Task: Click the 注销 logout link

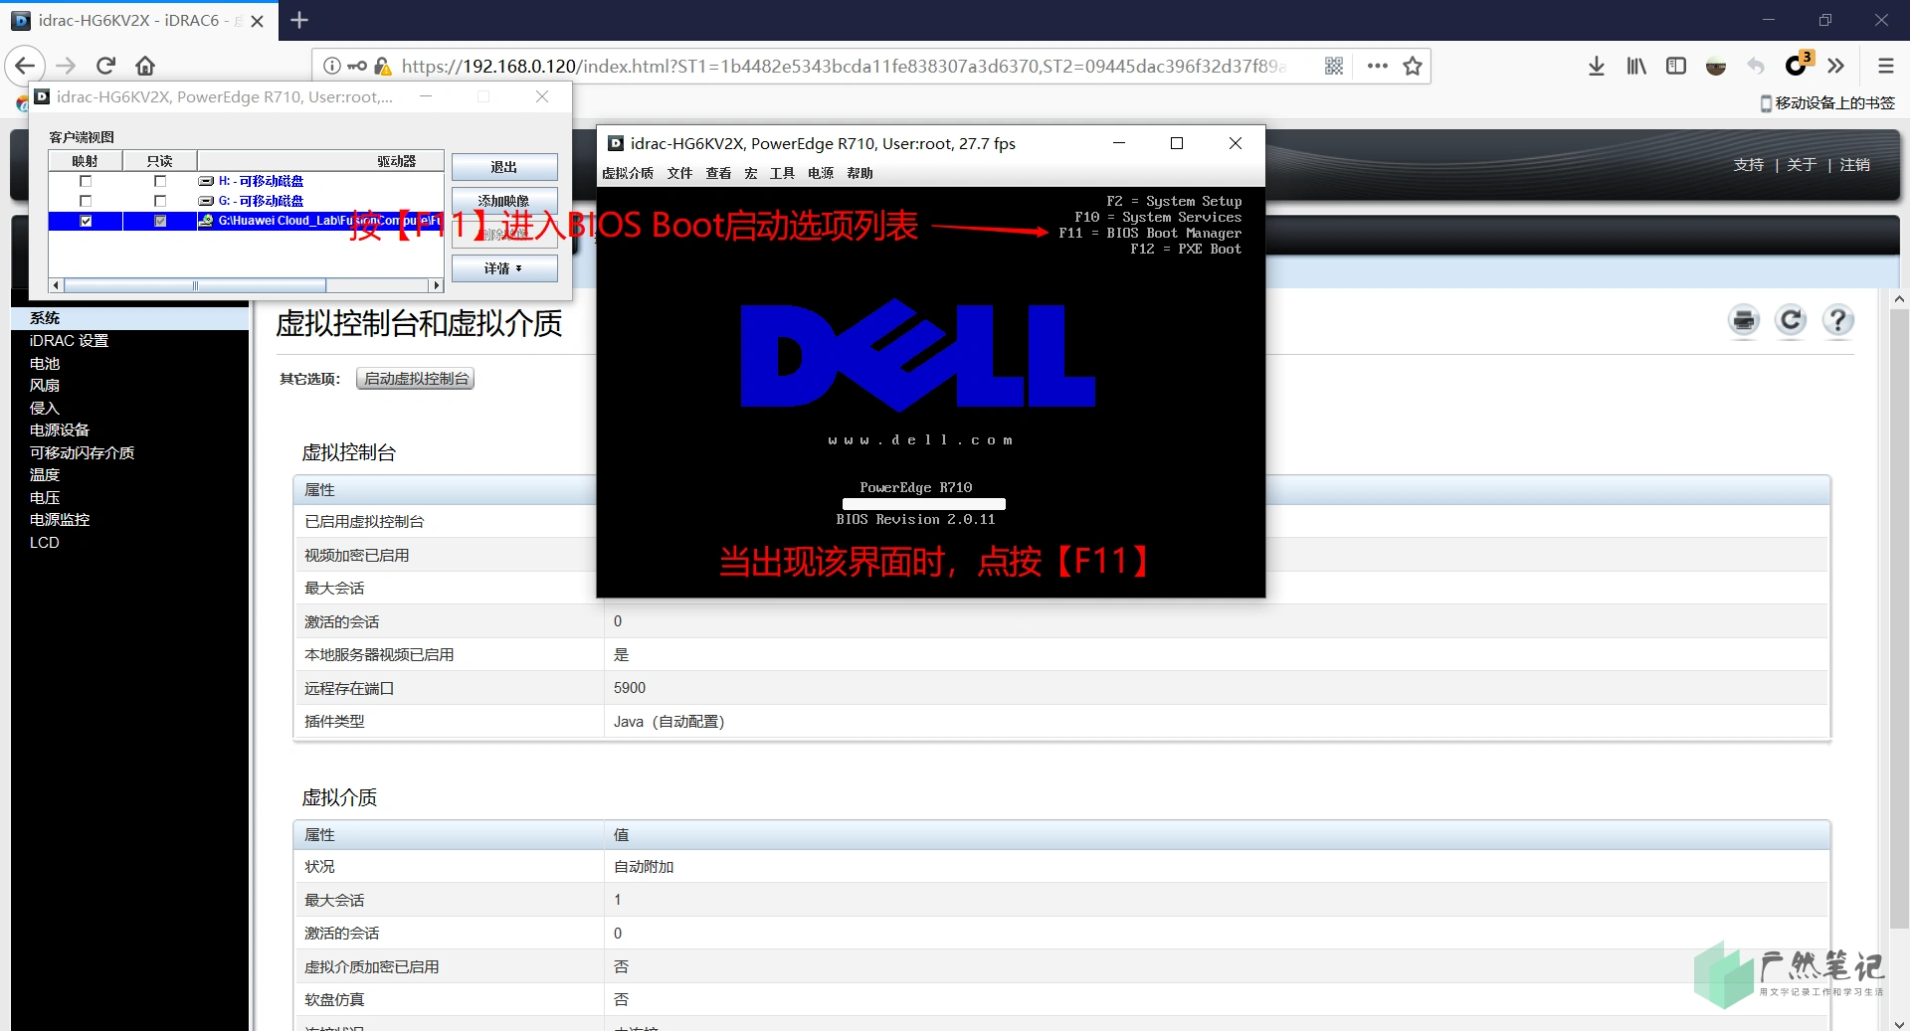Action: [1854, 165]
